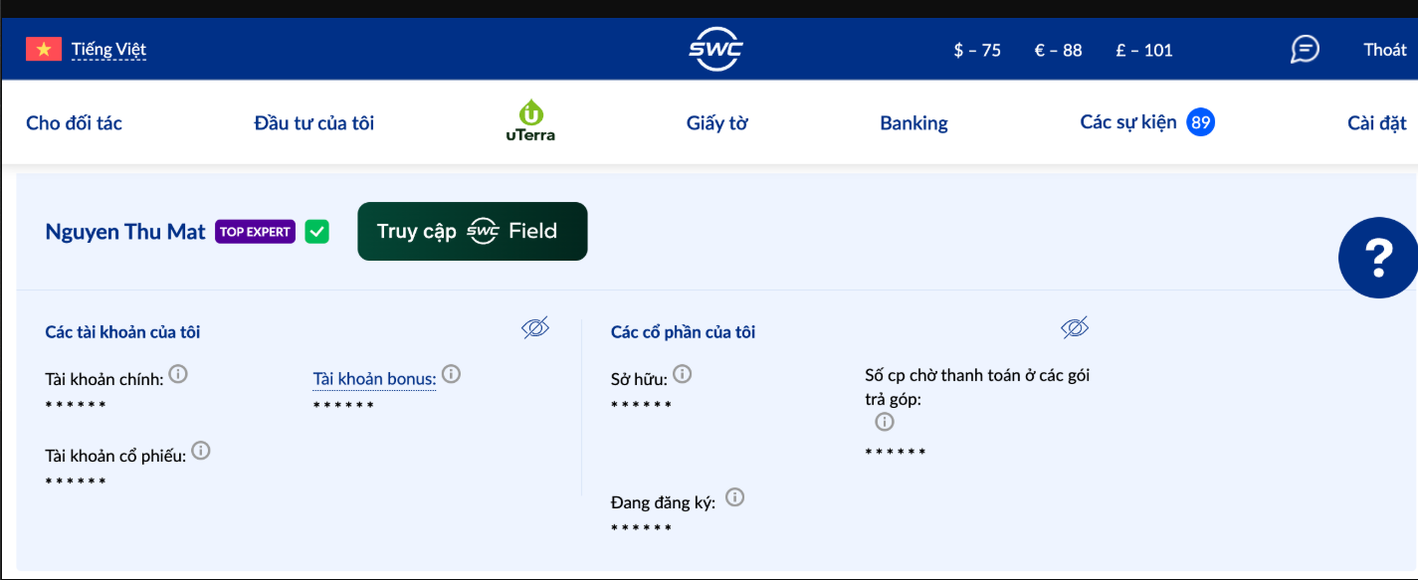Open the chat messages icon

click(x=1305, y=49)
